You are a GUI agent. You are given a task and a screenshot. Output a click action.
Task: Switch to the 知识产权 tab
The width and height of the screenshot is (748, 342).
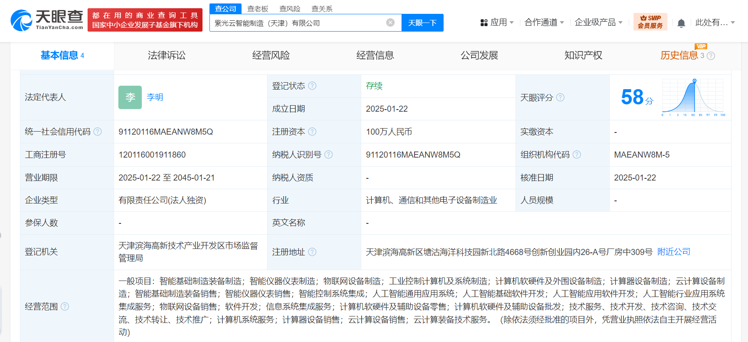(583, 55)
